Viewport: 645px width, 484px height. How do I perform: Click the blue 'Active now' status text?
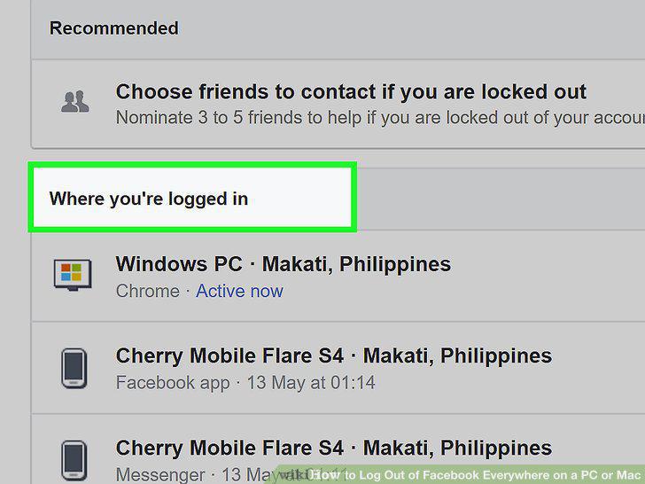point(239,291)
